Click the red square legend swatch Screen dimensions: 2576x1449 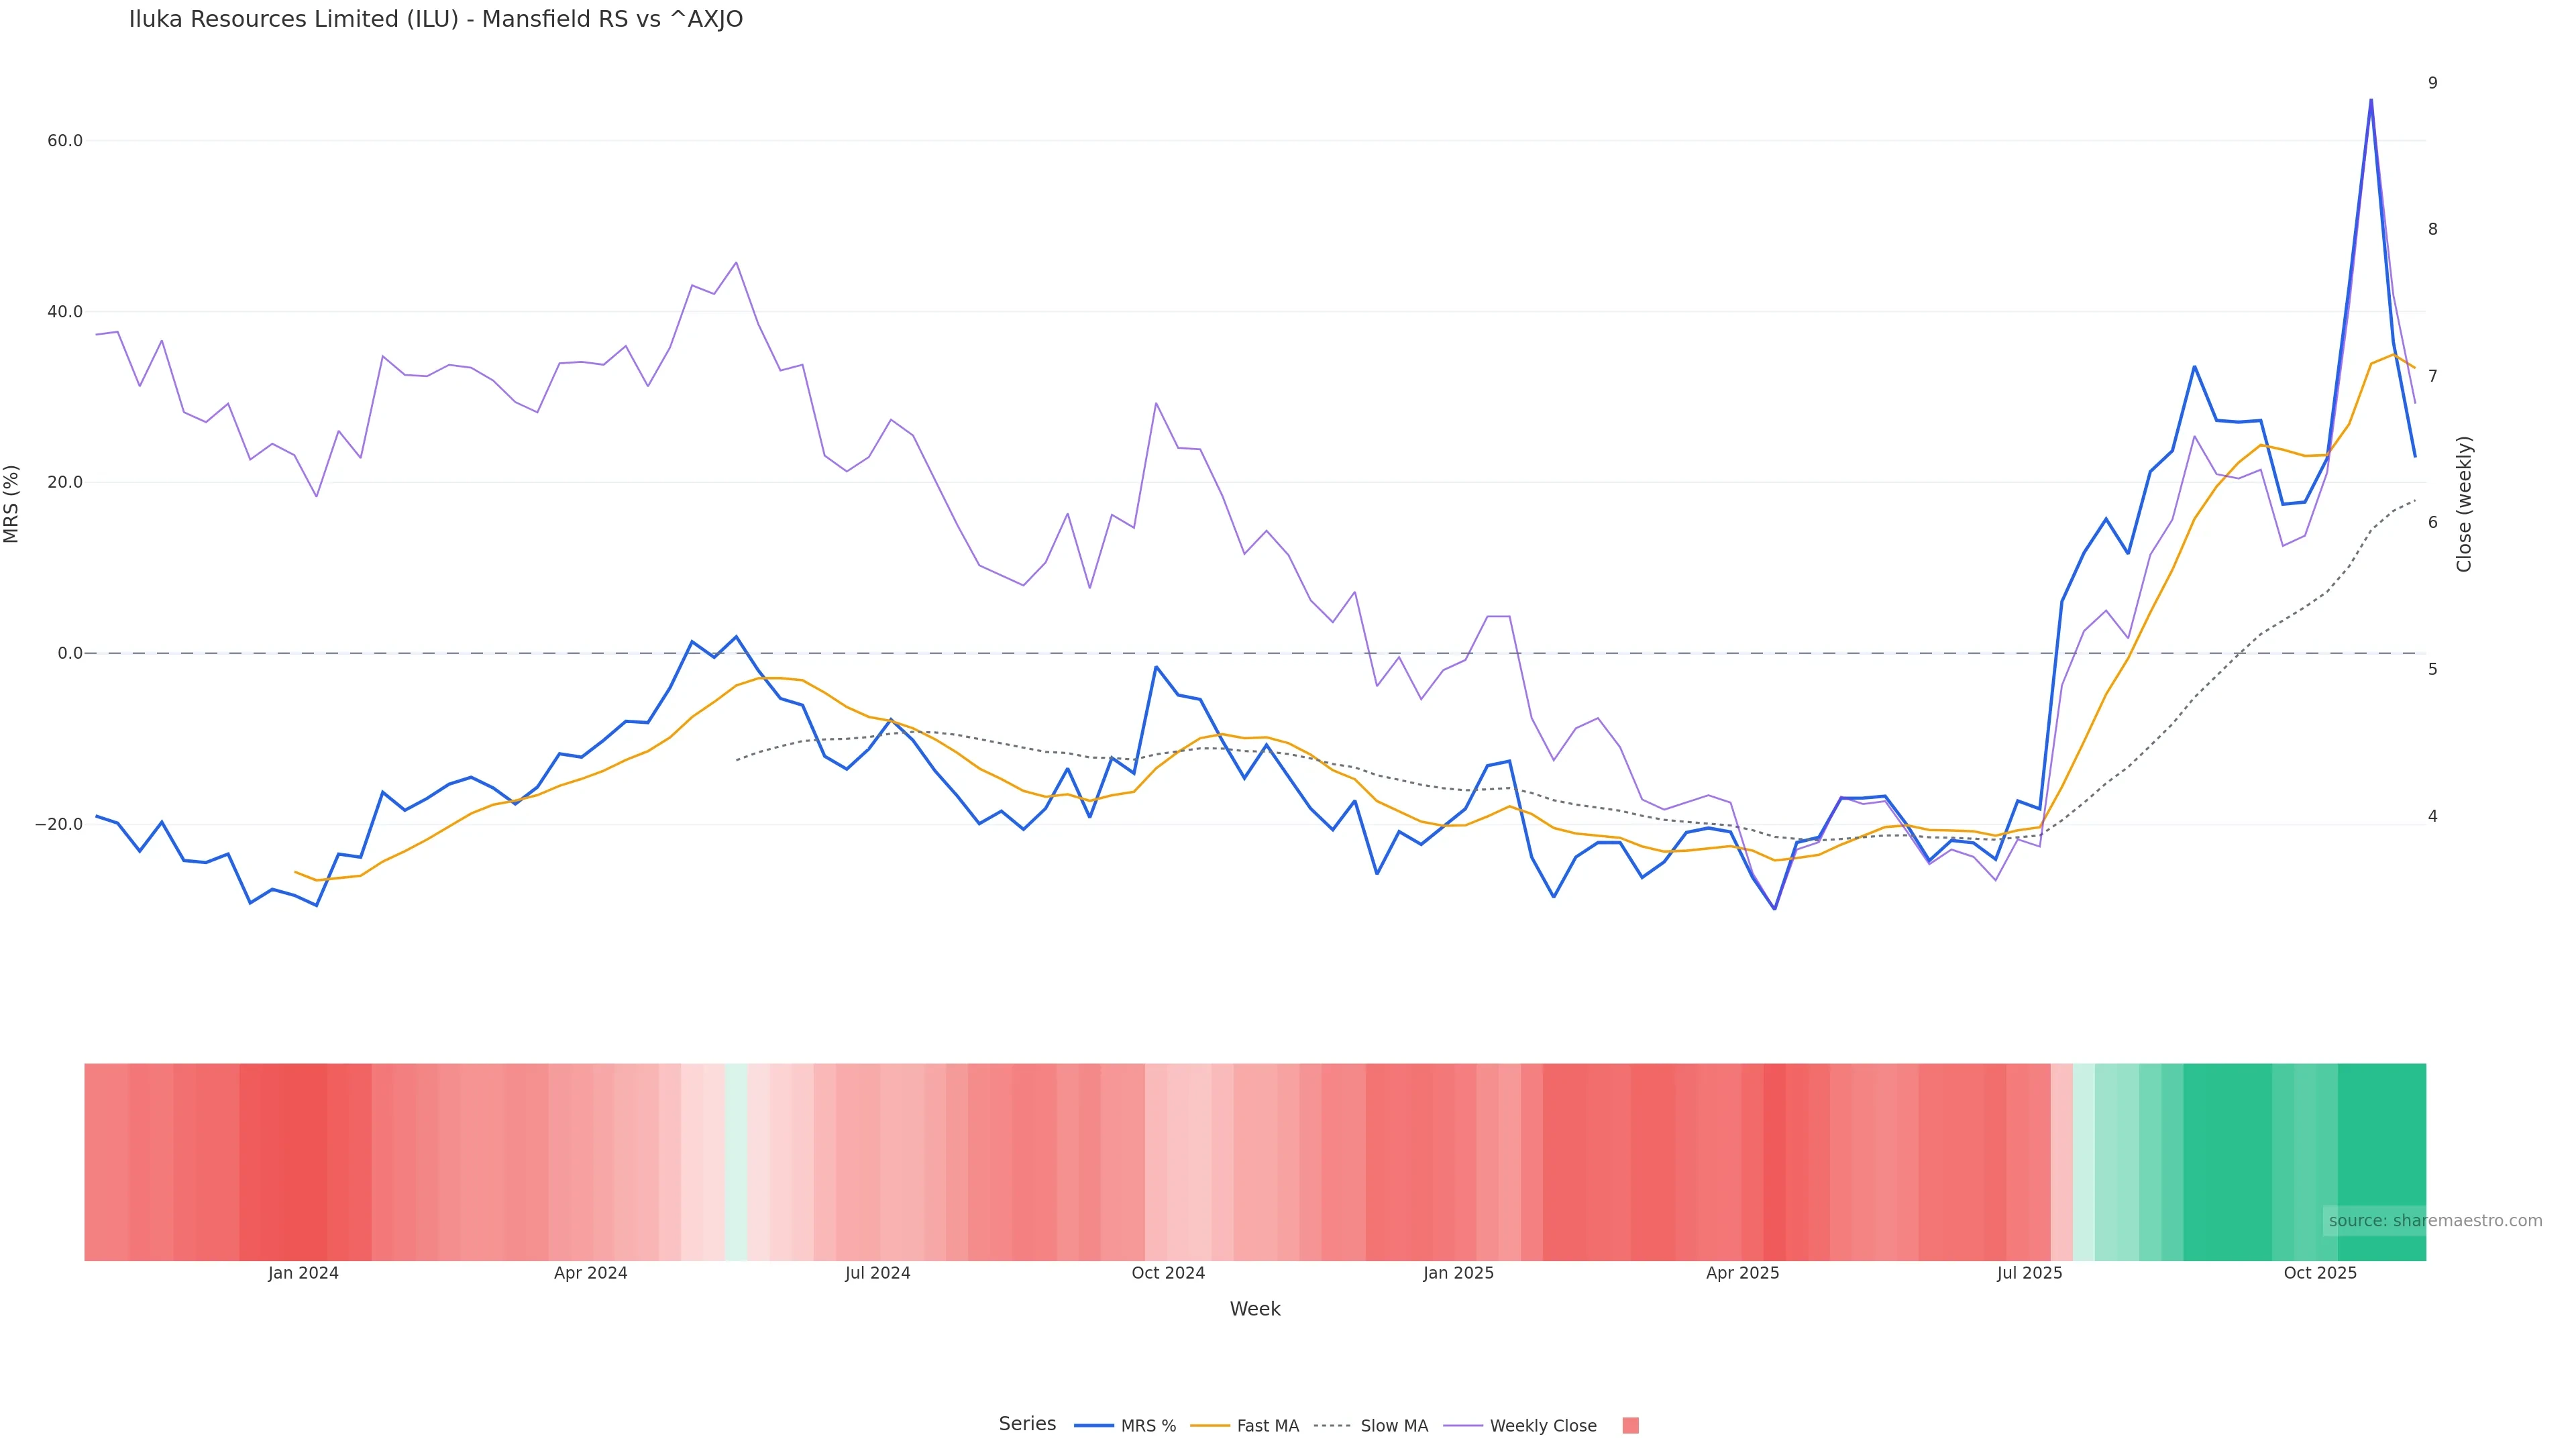tap(1630, 1426)
